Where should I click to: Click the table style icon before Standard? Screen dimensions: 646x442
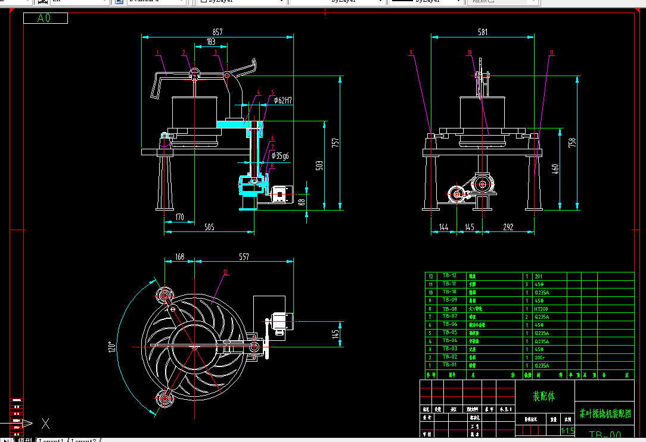119,2
